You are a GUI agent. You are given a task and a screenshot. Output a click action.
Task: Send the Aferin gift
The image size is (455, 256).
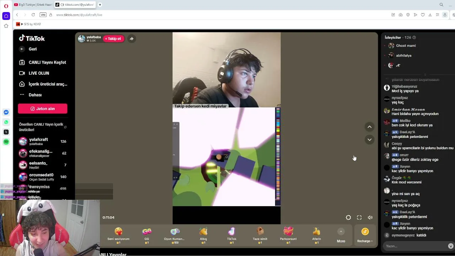pyautogui.click(x=316, y=235)
